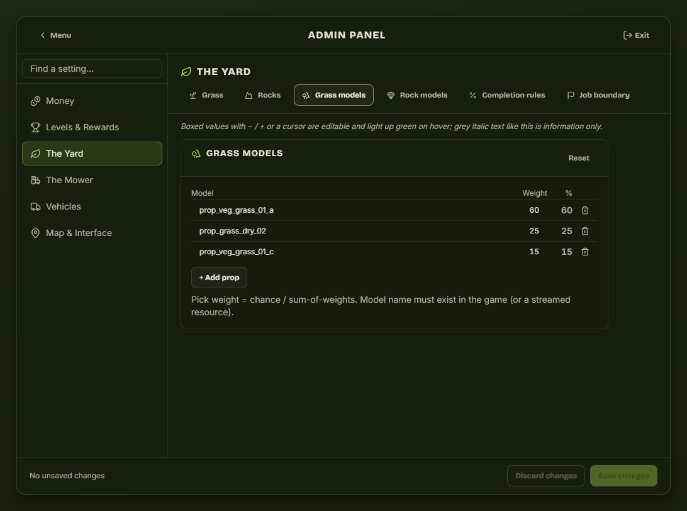Image resolution: width=687 pixels, height=511 pixels.
Task: Open The Mower settings
Action: coord(92,180)
